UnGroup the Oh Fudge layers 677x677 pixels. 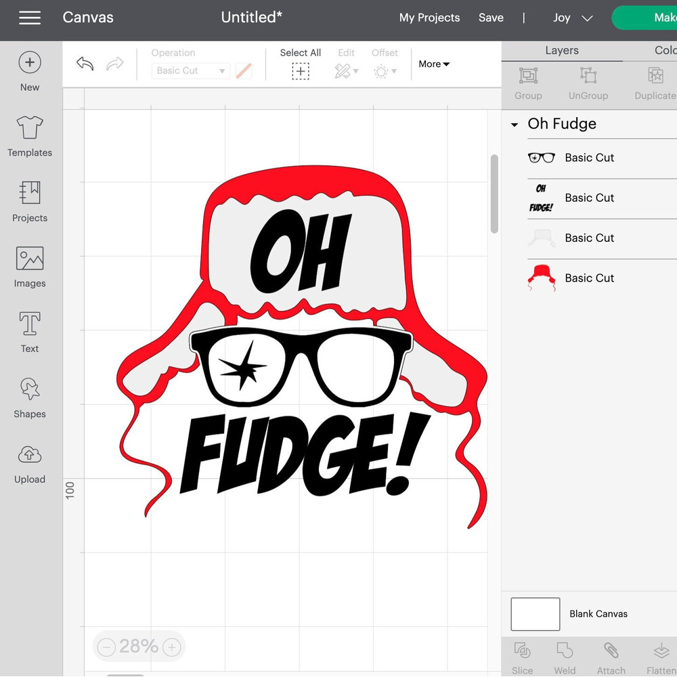[x=588, y=83]
